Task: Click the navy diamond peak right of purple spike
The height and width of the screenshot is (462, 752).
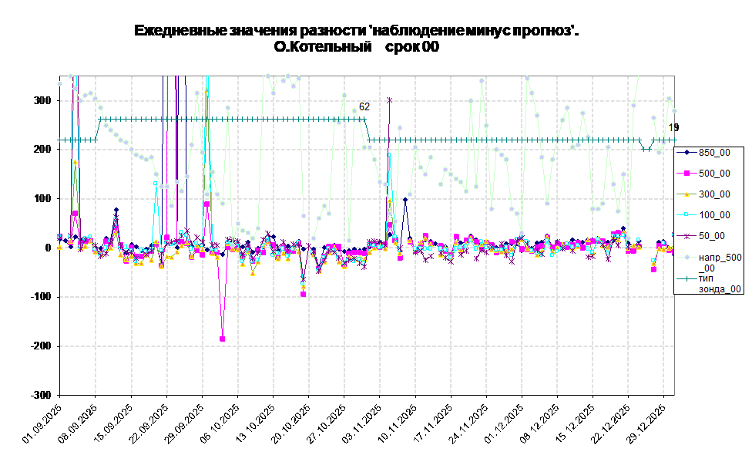Action: 405,200
